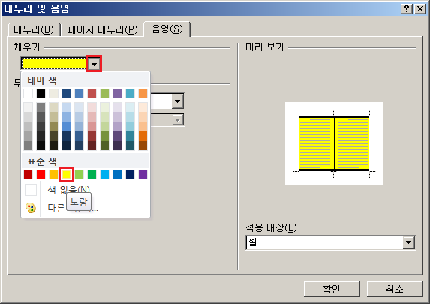
Task: Click the 미리 보기 preview diagram
Action: [334, 143]
